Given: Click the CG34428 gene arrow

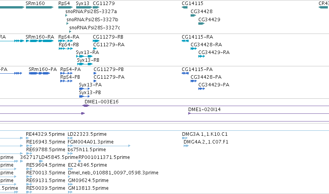Looking at the screenshot, I should click(193, 15).
